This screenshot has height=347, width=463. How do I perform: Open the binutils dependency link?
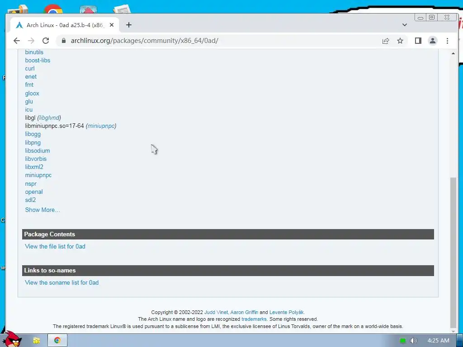tap(34, 52)
